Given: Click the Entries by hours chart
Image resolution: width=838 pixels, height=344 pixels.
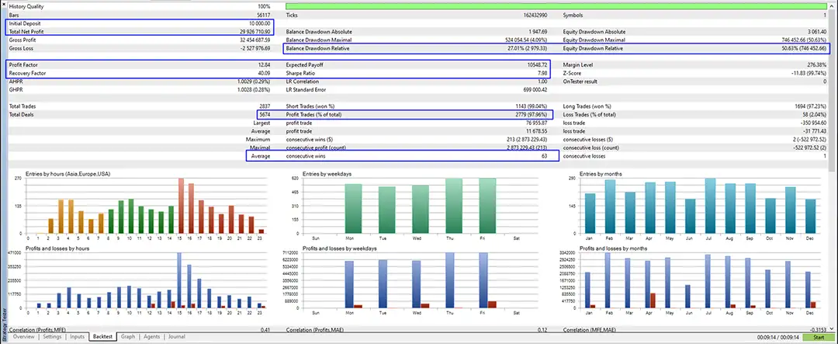Looking at the screenshot, I should pos(147,207).
